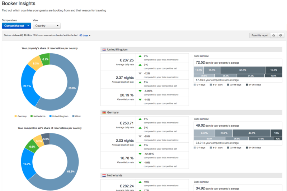Click the Germany flag icon
The height and width of the screenshot is (191, 287).
[104, 113]
